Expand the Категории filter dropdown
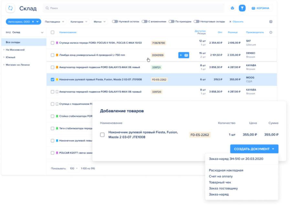 (79, 22)
